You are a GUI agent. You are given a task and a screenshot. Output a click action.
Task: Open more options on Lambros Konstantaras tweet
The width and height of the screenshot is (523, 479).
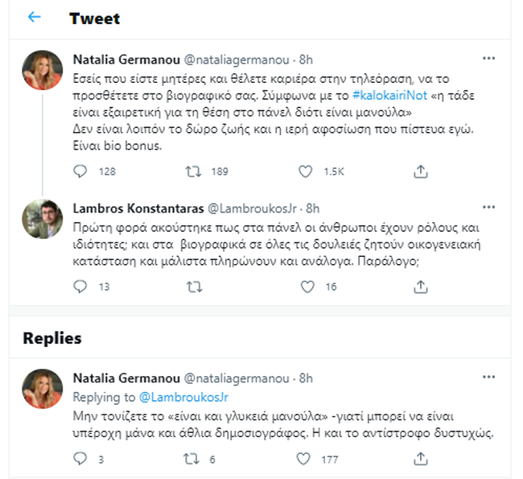pyautogui.click(x=488, y=207)
